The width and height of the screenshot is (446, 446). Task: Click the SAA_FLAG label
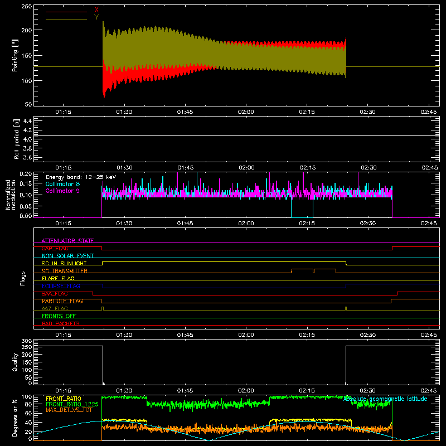point(55,294)
